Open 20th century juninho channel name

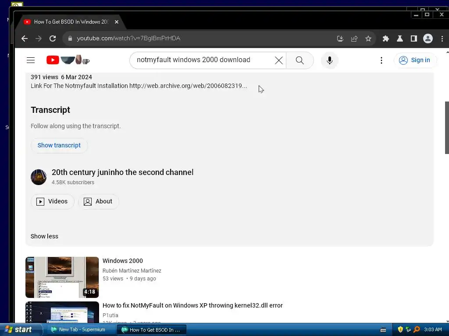point(122,172)
